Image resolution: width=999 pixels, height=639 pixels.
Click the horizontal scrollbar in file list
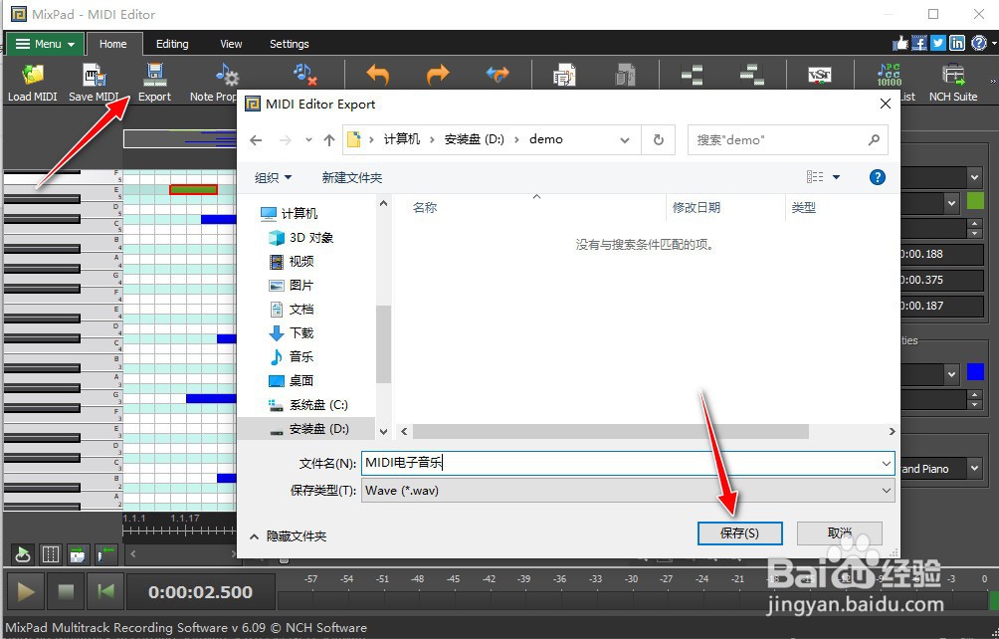click(x=610, y=431)
